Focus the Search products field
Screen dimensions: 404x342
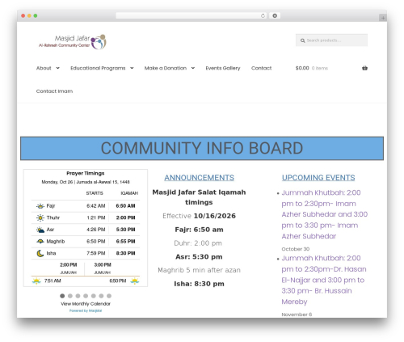331,40
